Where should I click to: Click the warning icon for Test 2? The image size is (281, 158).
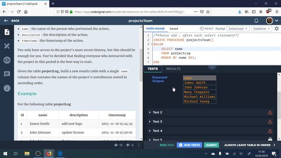tap(270, 112)
